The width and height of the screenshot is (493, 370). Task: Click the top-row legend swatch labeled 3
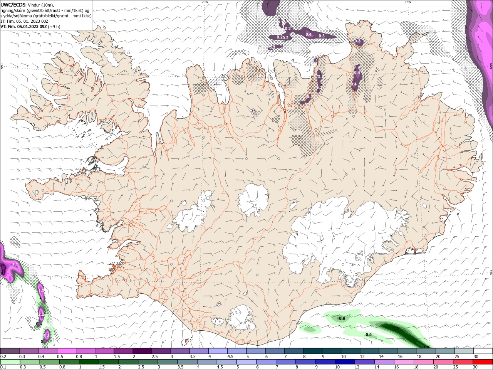point(180,351)
